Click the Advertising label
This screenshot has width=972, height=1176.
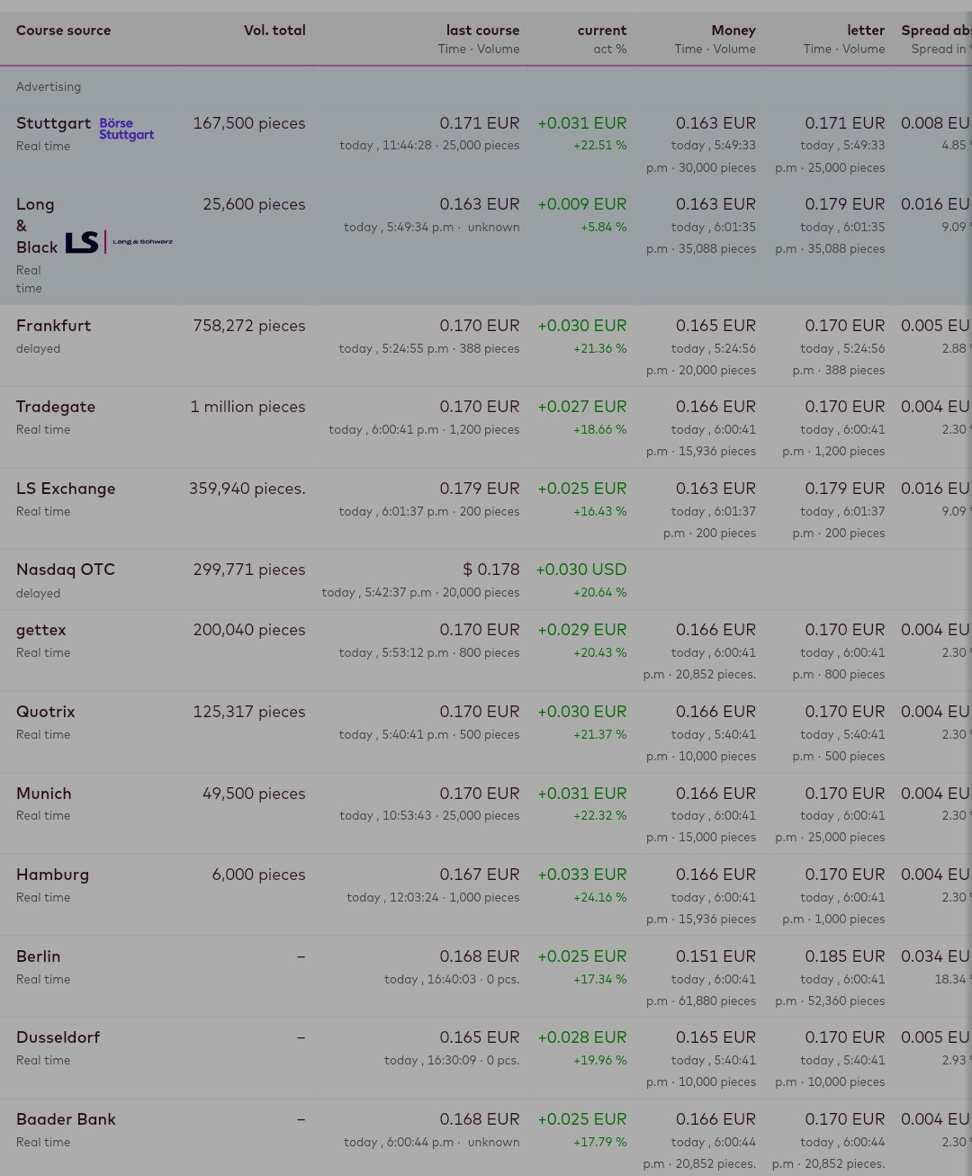click(x=49, y=87)
